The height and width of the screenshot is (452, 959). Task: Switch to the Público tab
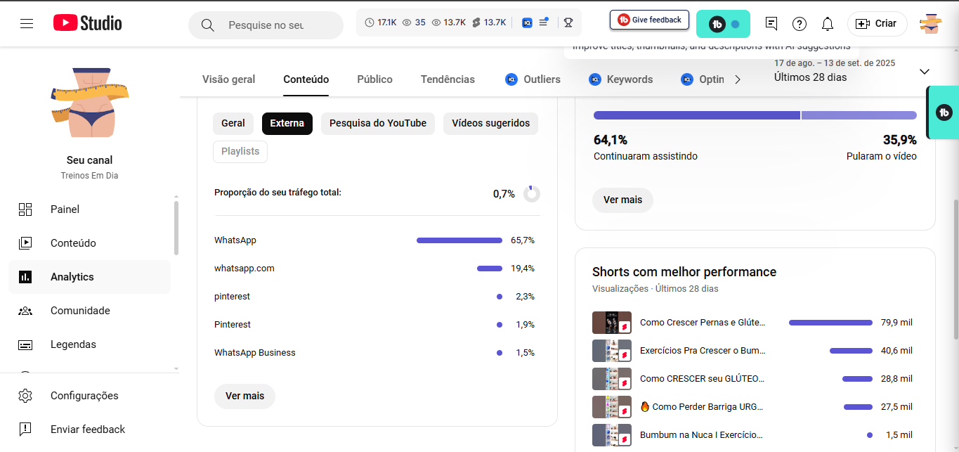click(x=374, y=79)
